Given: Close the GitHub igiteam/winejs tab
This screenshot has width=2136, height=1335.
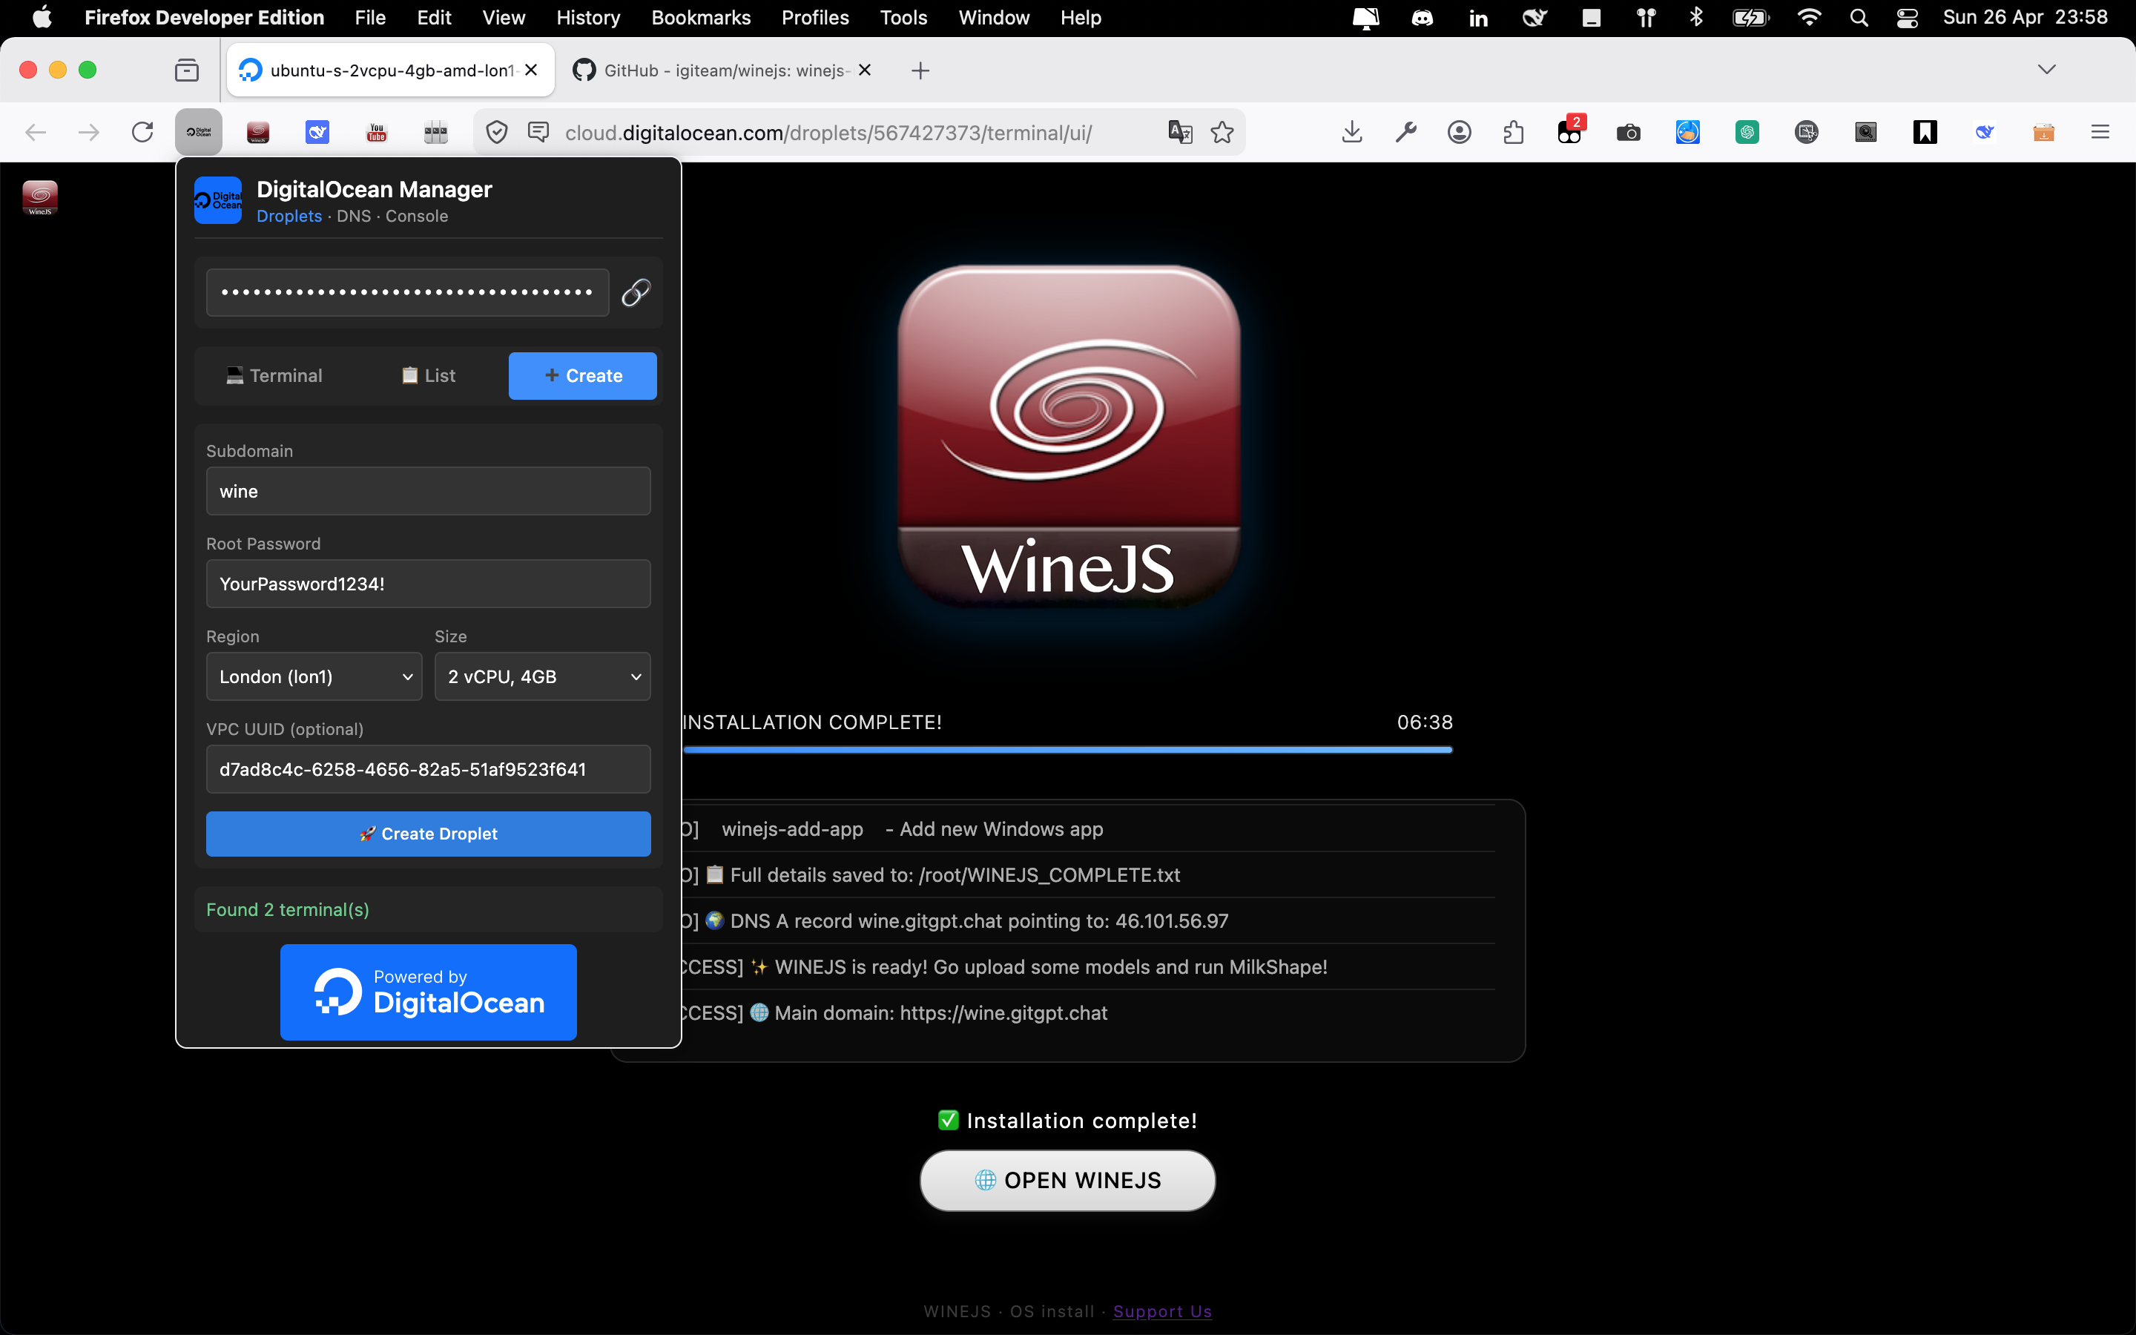Looking at the screenshot, I should tap(865, 70).
